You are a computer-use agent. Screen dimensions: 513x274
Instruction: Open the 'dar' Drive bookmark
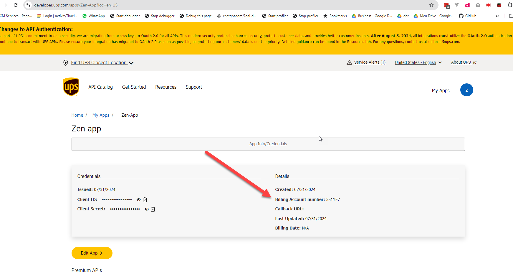403,16
